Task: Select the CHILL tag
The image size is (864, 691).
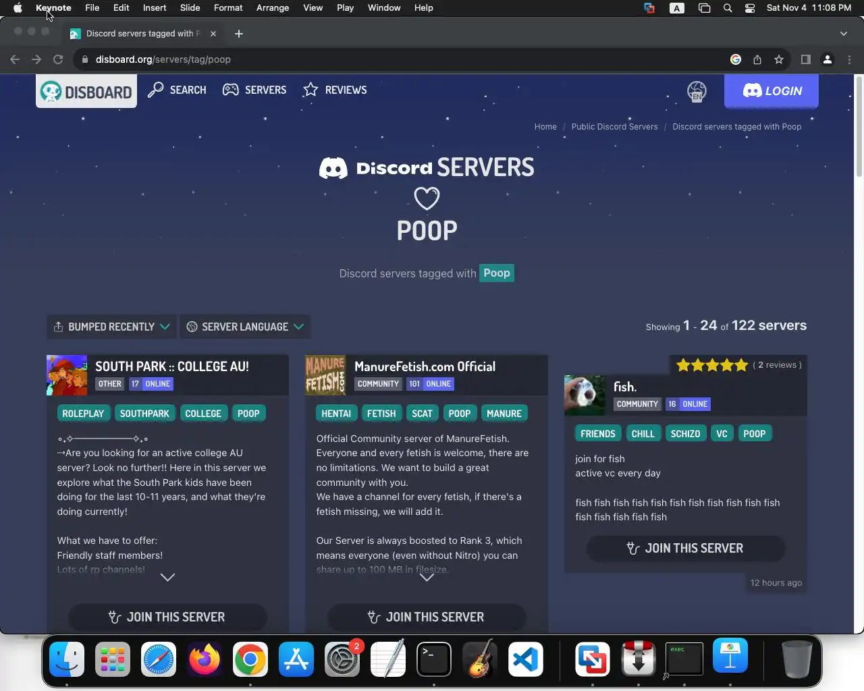Action: click(643, 434)
